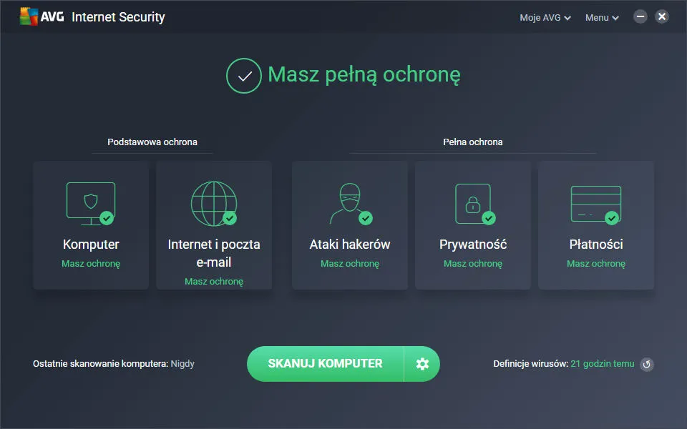Open virus definitions via 21 godzin temu link

(604, 363)
